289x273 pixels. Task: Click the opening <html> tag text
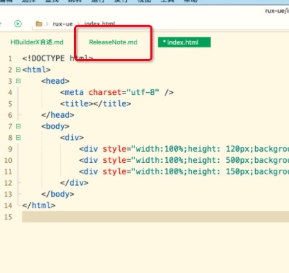pyautogui.click(x=37, y=69)
